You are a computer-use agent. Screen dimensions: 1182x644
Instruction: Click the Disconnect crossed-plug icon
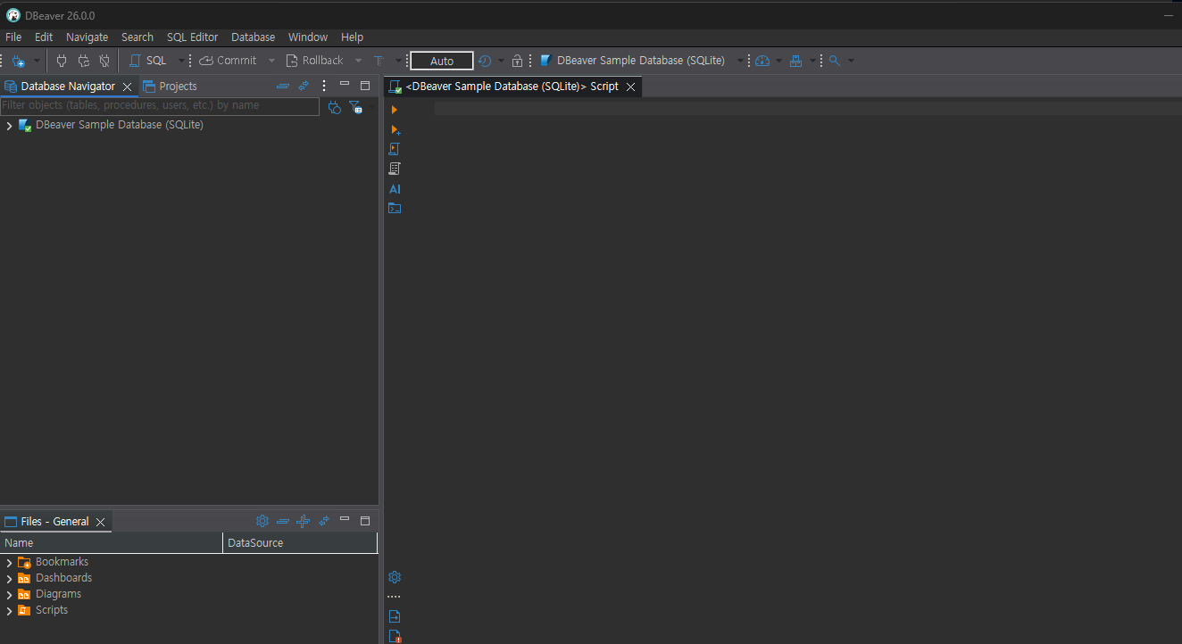coord(104,61)
